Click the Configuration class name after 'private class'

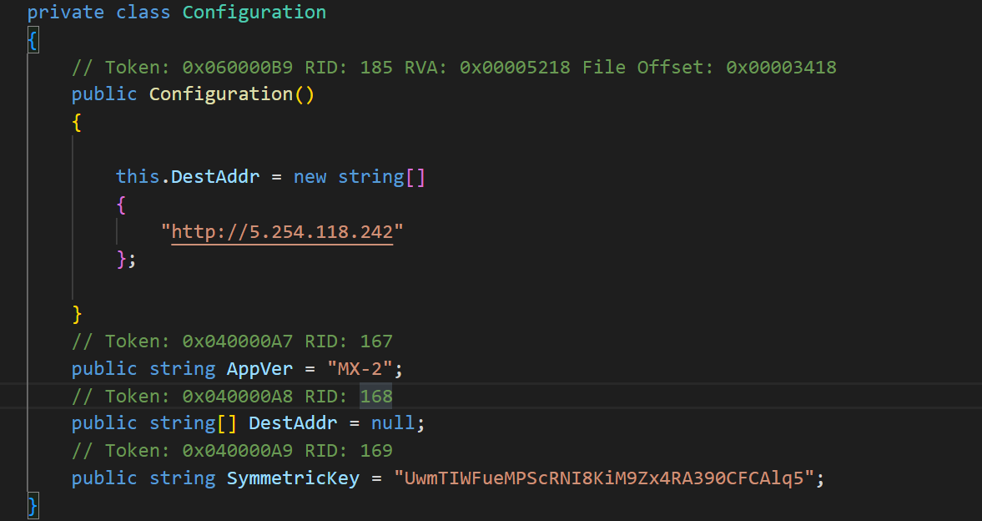tap(254, 13)
